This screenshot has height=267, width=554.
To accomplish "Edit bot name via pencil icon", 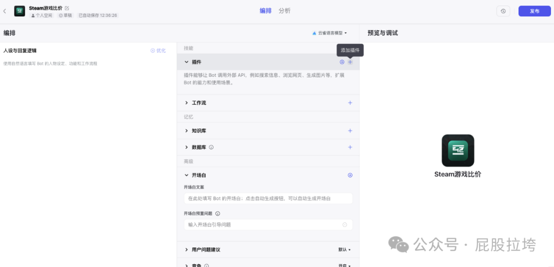I will [x=67, y=8].
